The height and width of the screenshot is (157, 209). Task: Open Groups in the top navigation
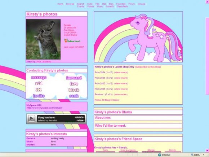[x=141, y=4]
